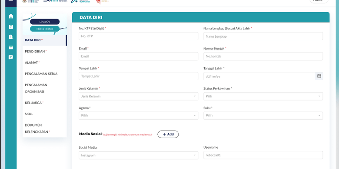Expand the Status Perkawinan dropdown
Viewport: 339px width, 169px height.
click(263, 96)
